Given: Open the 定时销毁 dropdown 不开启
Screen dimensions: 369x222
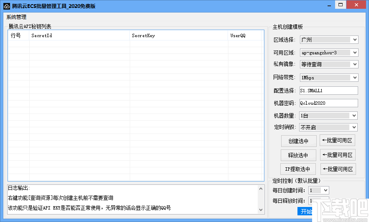Looking at the screenshot, I should (x=328, y=127).
